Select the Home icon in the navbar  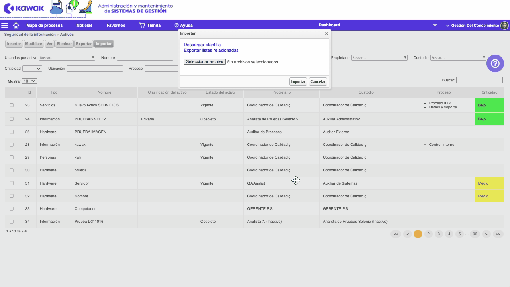[x=15, y=25]
